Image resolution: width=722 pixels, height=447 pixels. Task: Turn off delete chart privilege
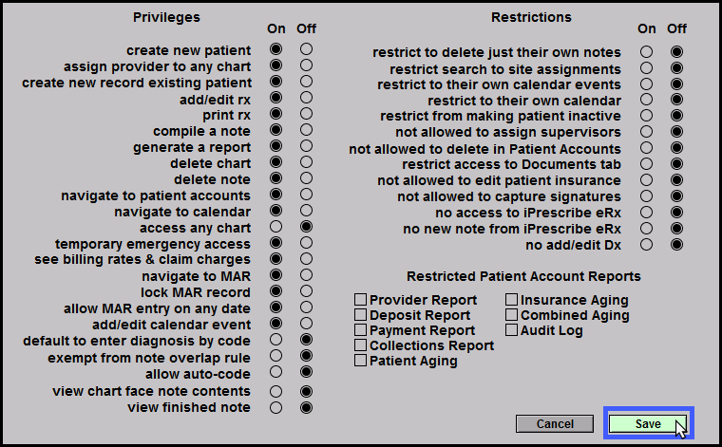pos(306,163)
